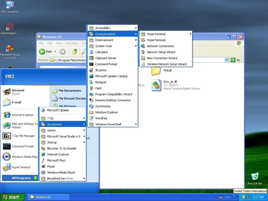Open 7-Zip File Manager pinned item
Image resolution: width=268 pixels, height=201 pixels.
pyautogui.click(x=20, y=136)
